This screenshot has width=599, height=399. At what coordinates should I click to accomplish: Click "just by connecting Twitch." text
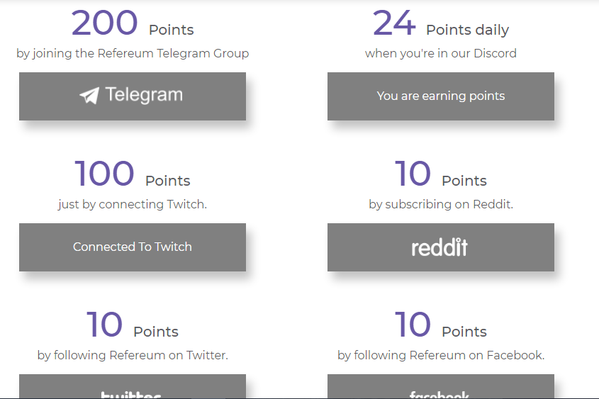pyautogui.click(x=133, y=204)
